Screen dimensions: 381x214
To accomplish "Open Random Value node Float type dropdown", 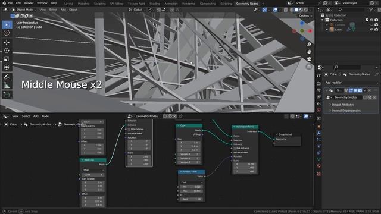I will [x=192, y=182].
